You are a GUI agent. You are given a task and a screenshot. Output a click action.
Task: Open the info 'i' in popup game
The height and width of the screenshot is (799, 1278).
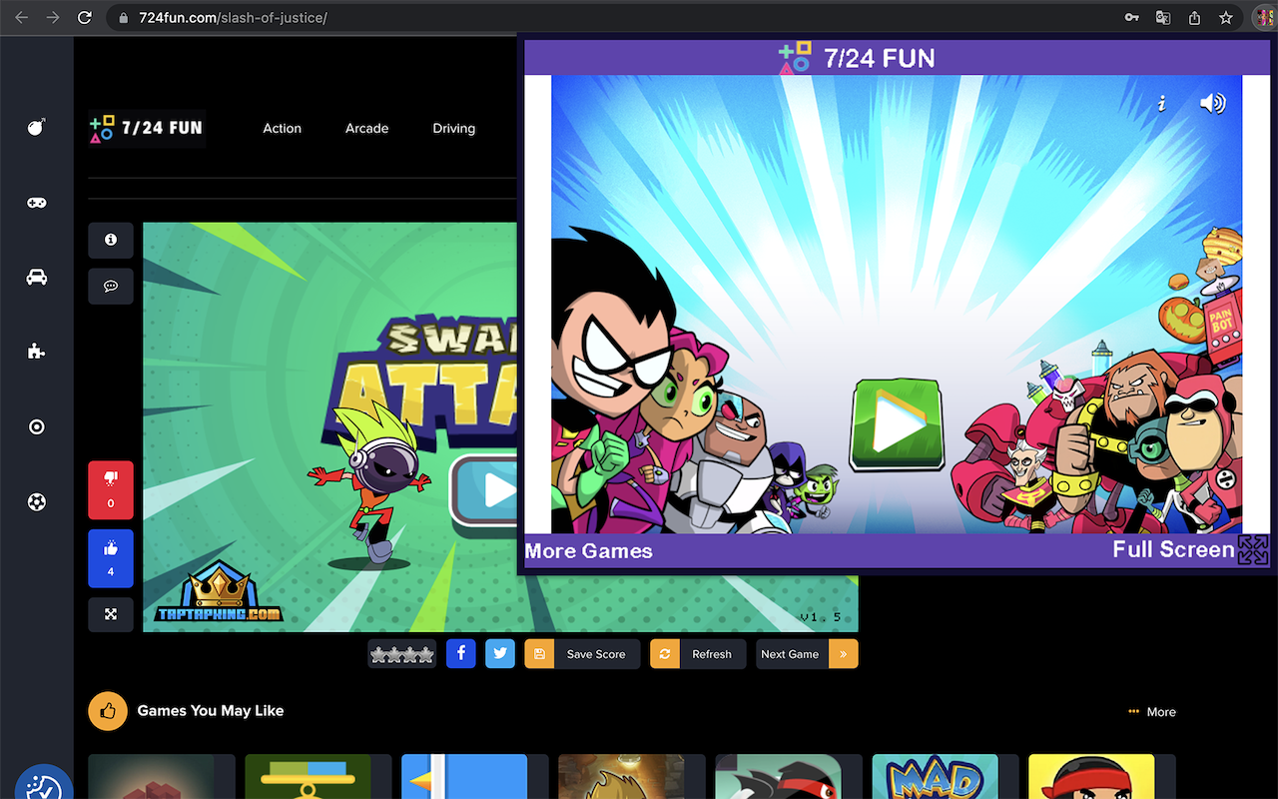point(1161,103)
